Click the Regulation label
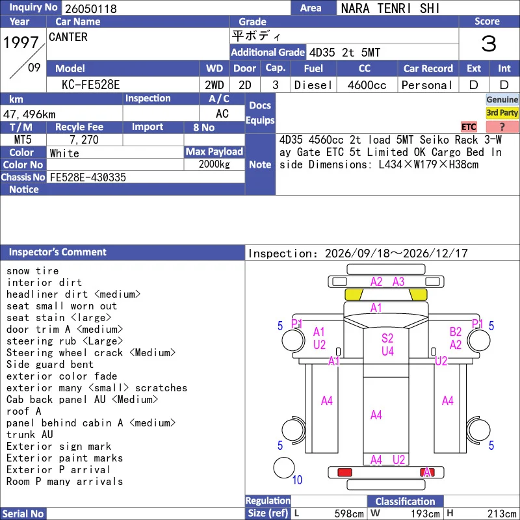The image size is (520, 520). tap(268, 500)
